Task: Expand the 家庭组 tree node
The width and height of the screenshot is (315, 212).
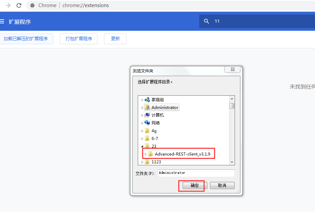Action: (142, 100)
